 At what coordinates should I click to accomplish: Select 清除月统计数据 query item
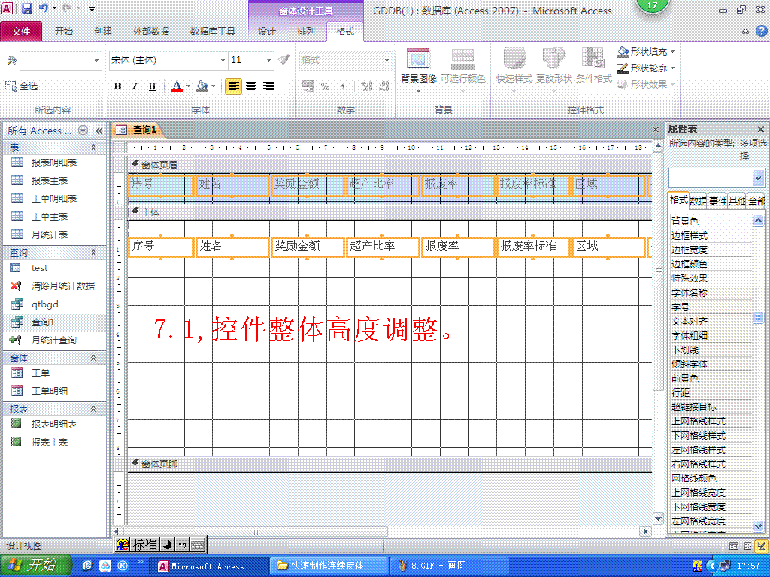click(x=54, y=286)
